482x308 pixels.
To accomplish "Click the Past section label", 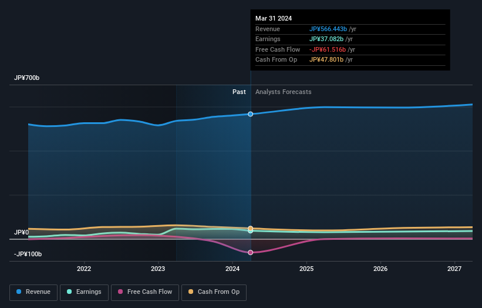I will click(239, 92).
